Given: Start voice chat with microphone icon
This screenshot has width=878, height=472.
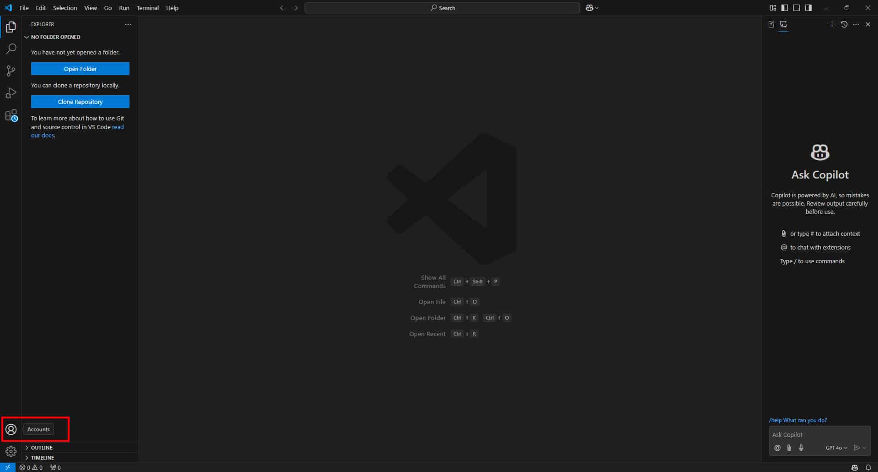Looking at the screenshot, I should click(801, 448).
